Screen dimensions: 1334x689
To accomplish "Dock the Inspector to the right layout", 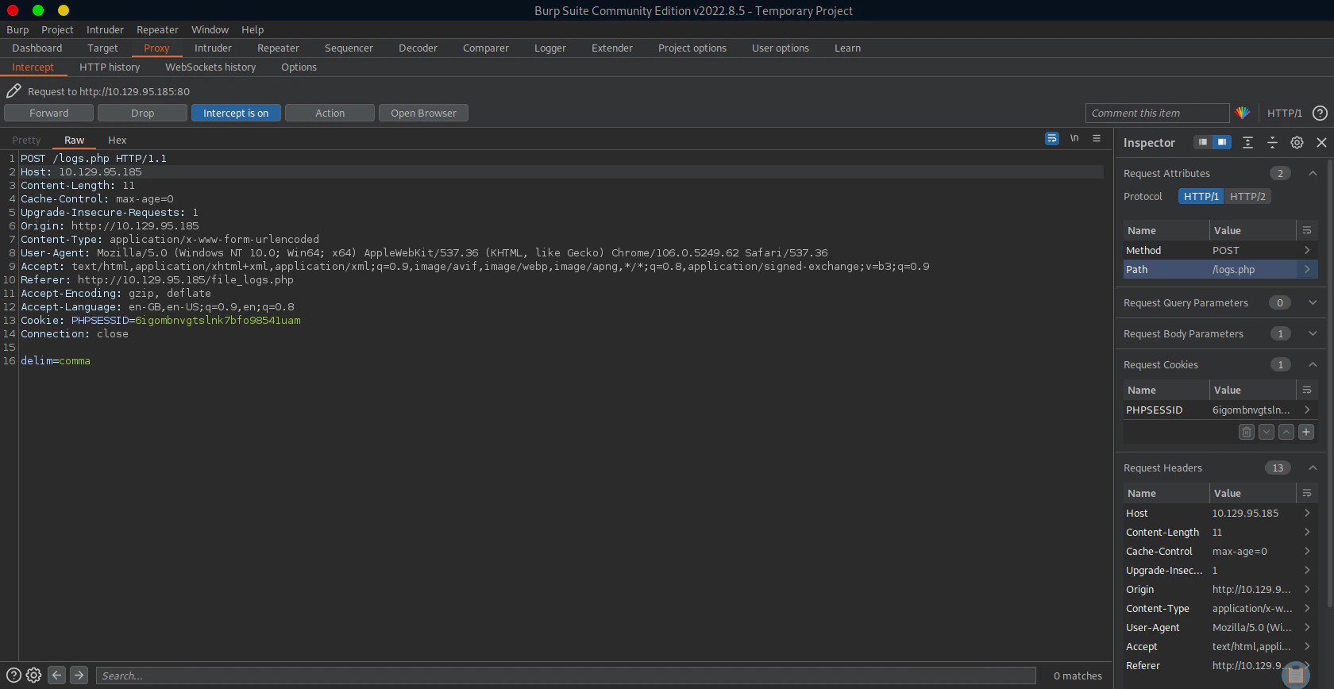I will pyautogui.click(x=1222, y=142).
